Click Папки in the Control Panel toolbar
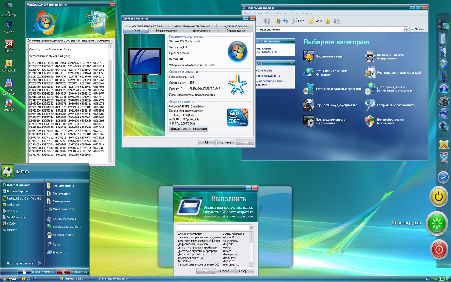Viewport: 451px width, 282px height. [x=315, y=21]
